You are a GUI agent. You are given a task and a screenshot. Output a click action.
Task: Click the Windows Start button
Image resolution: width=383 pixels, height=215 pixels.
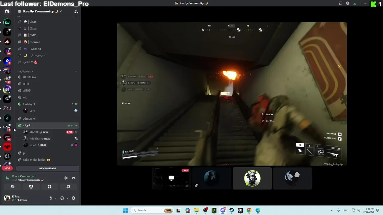tap(125, 210)
